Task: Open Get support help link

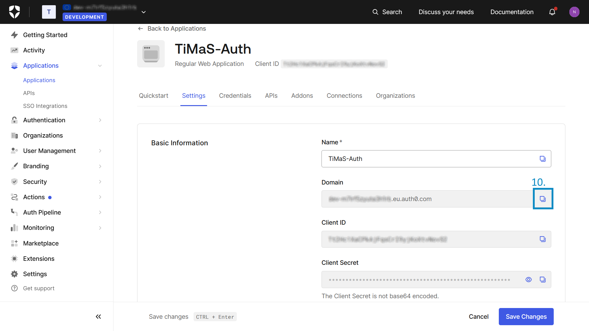Action: pyautogui.click(x=39, y=288)
